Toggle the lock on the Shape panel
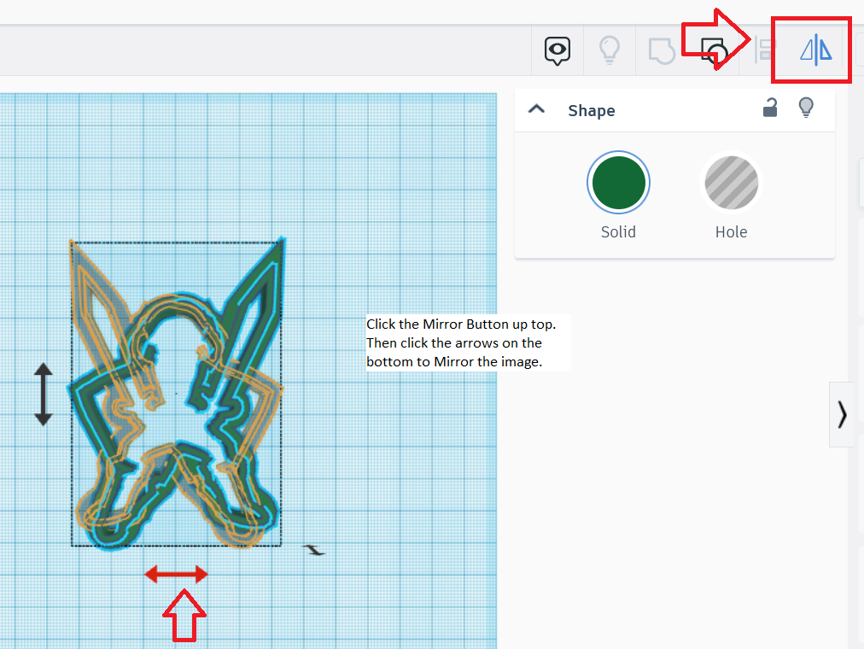The height and width of the screenshot is (649, 864). click(x=769, y=108)
